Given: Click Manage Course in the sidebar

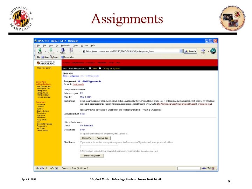Looking at the screenshot, I should (x=43, y=93).
